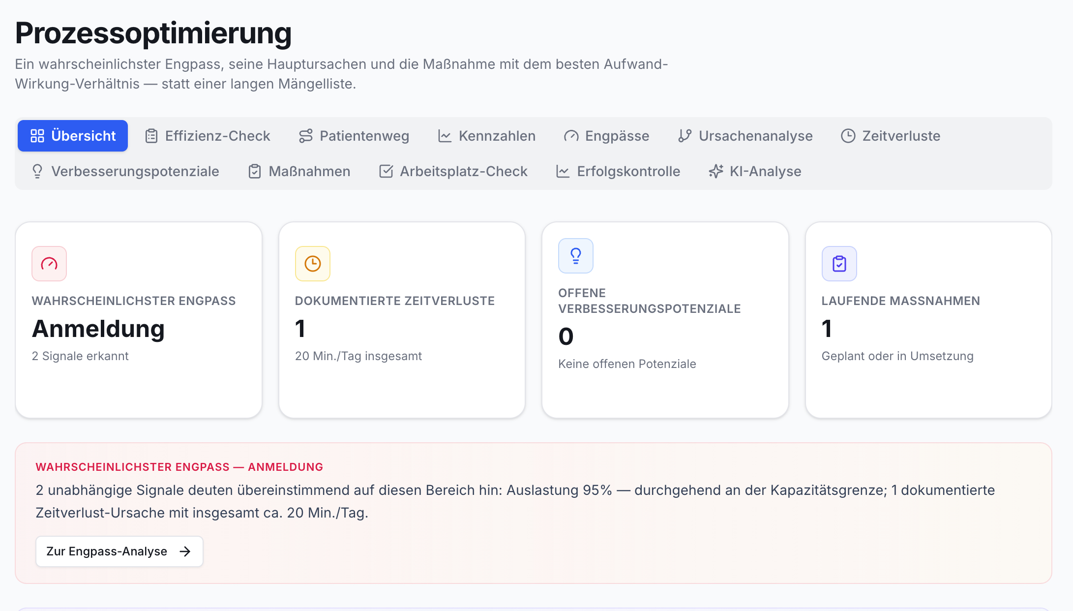The image size is (1073, 611).
Task: Click the blue lightbulb icon on Potenziale card
Action: pyautogui.click(x=576, y=256)
